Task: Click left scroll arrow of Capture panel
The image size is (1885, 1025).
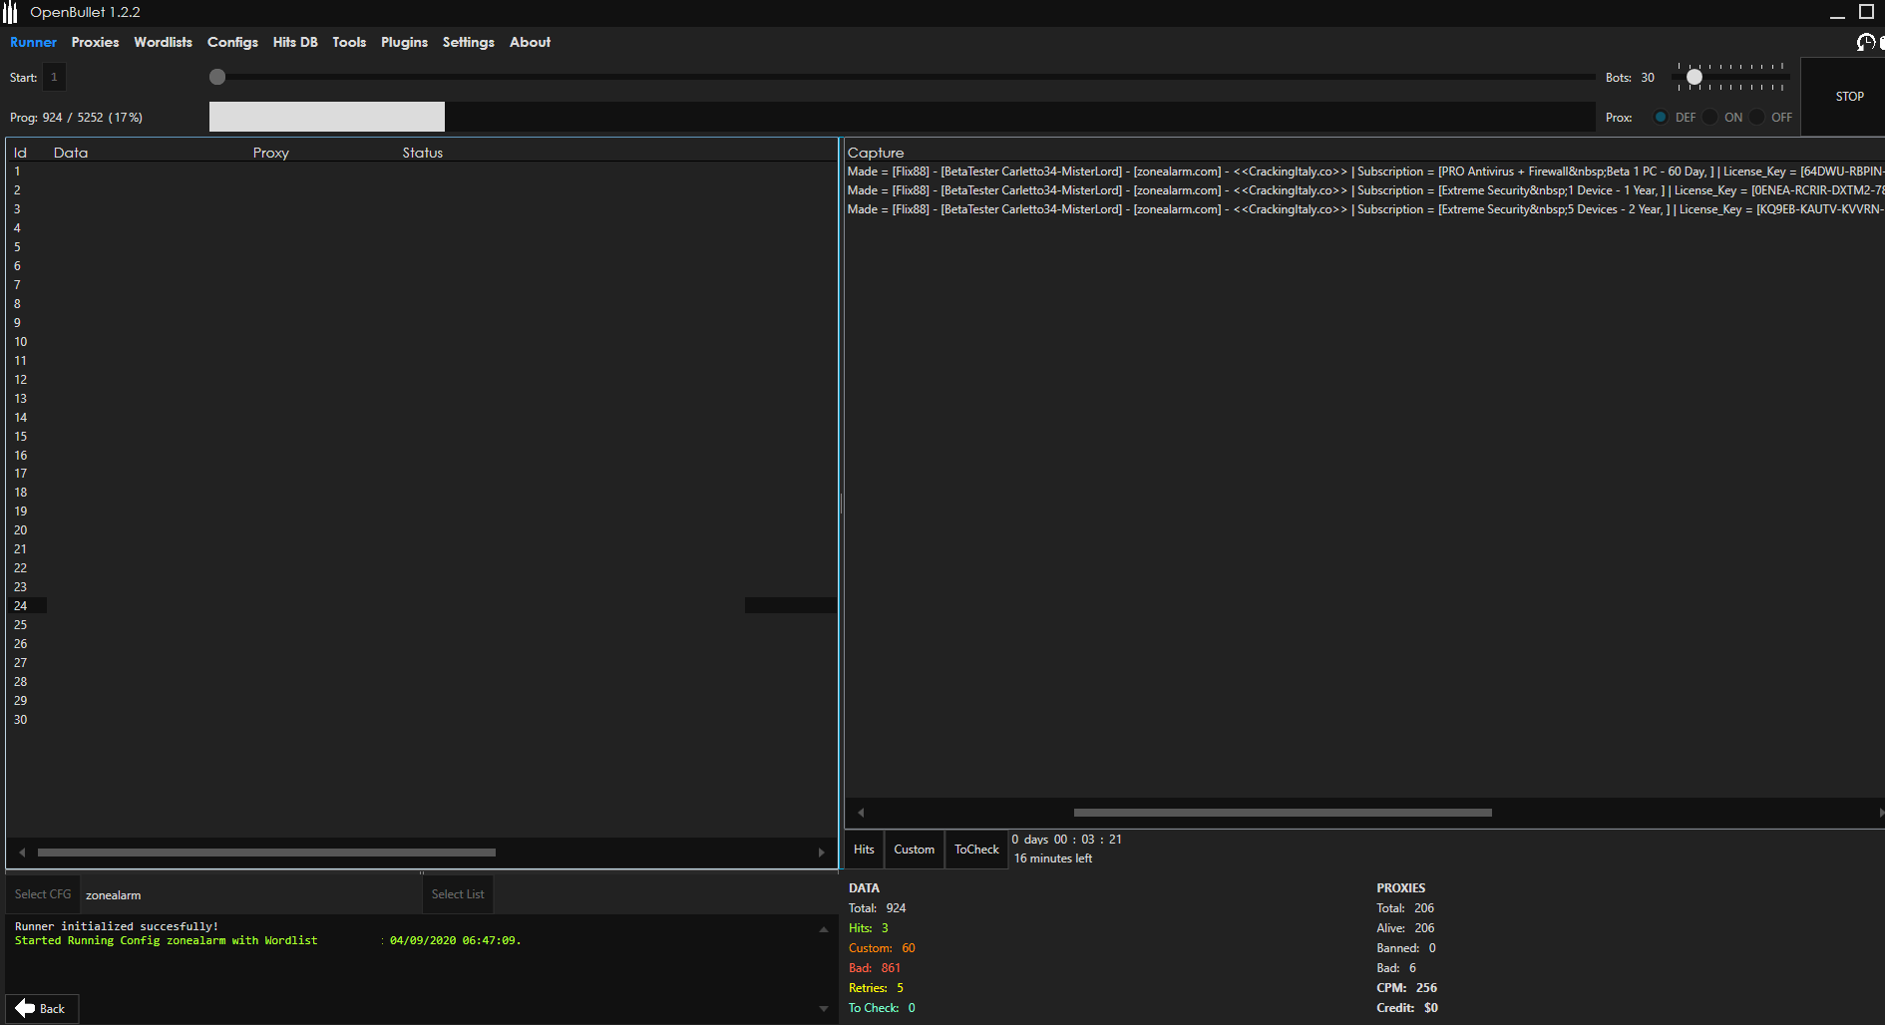Action: (861, 813)
